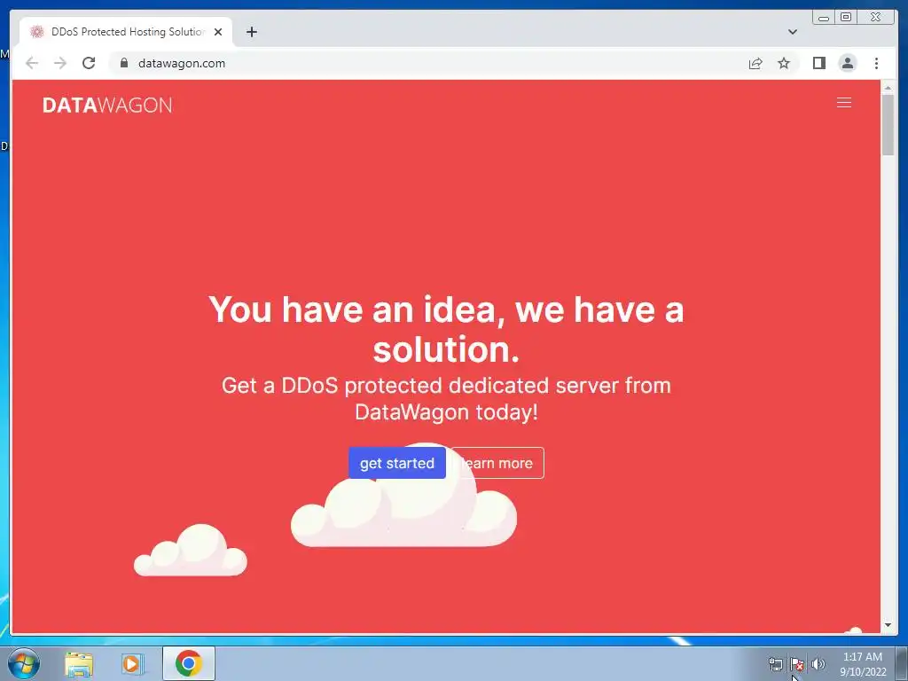Click the get started button
This screenshot has width=908, height=681.
pyautogui.click(x=396, y=463)
